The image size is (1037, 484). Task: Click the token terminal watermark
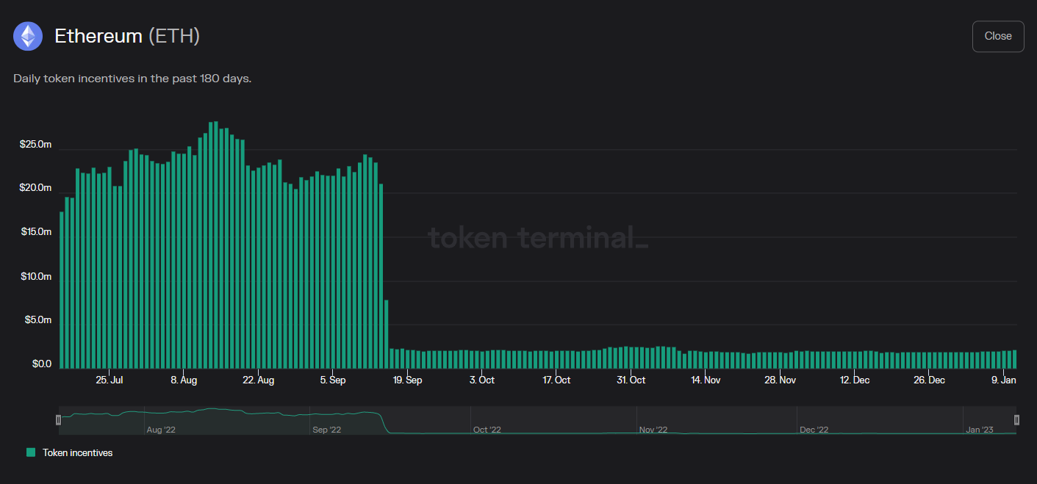[538, 237]
